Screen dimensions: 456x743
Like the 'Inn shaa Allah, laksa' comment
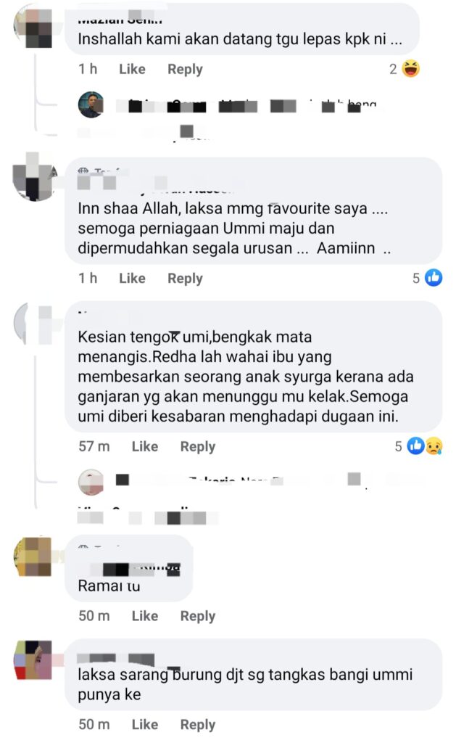tap(132, 278)
